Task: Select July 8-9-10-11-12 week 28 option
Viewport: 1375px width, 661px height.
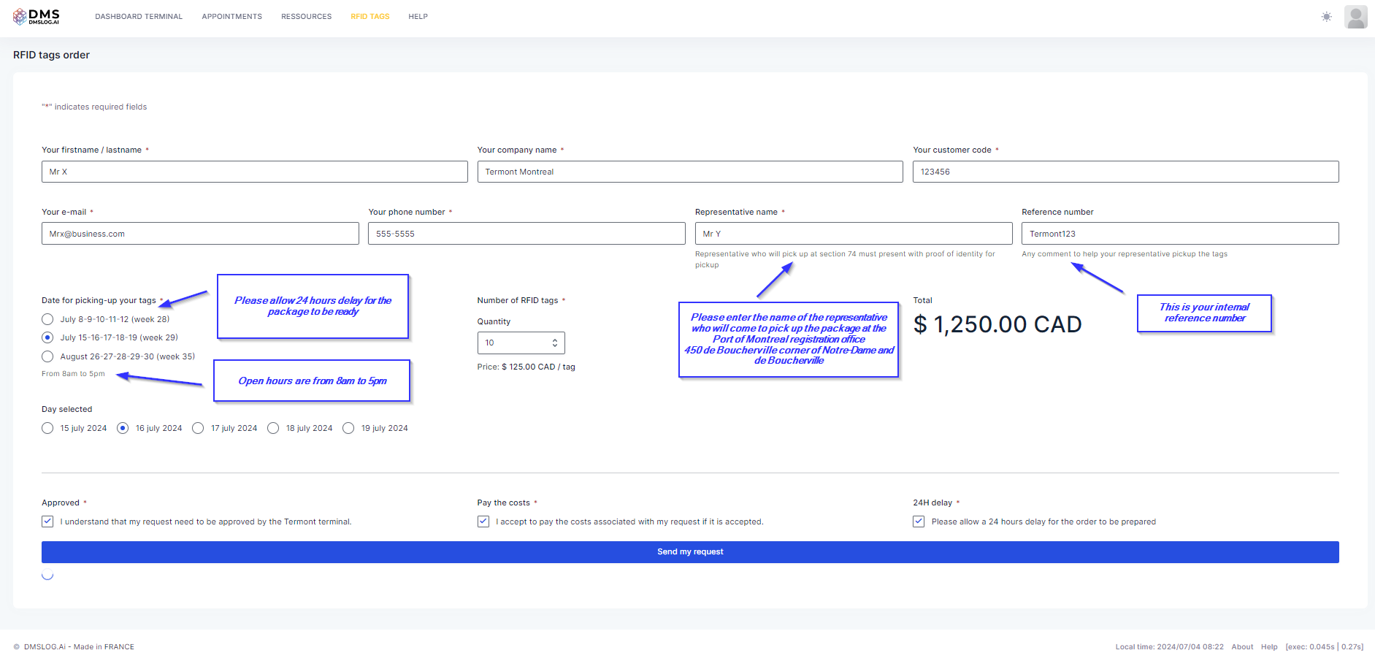Action: (47, 319)
